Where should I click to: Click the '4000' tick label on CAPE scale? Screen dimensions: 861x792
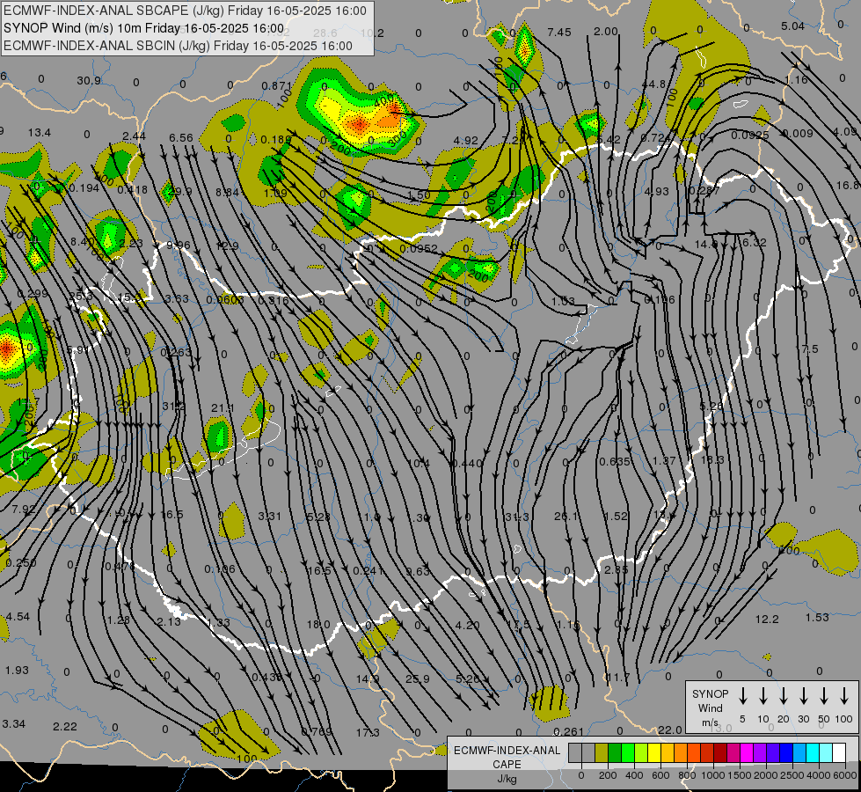819,775
